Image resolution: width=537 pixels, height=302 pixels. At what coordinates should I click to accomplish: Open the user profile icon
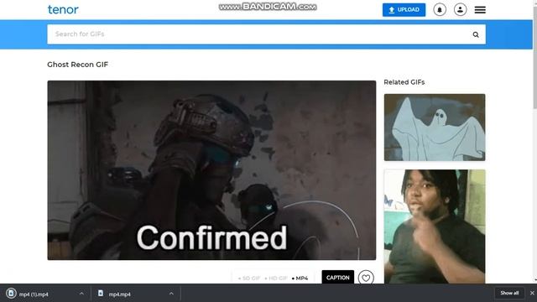coord(460,9)
